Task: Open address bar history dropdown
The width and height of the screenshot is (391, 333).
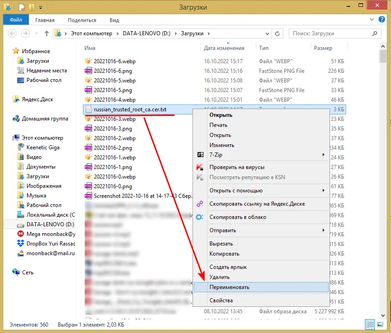Action: click(x=267, y=33)
